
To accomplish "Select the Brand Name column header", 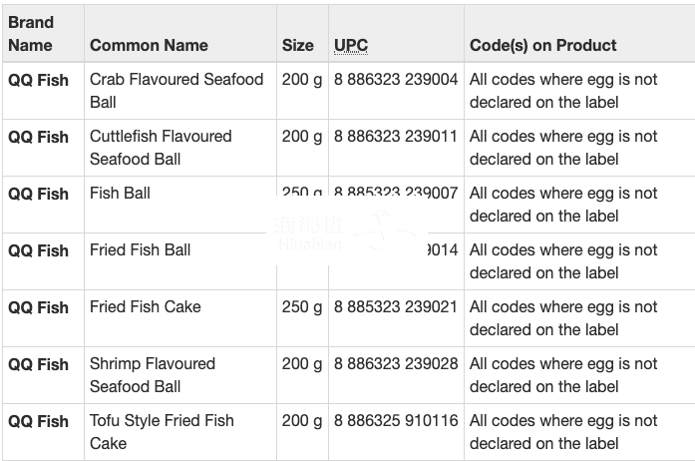I will [31, 34].
